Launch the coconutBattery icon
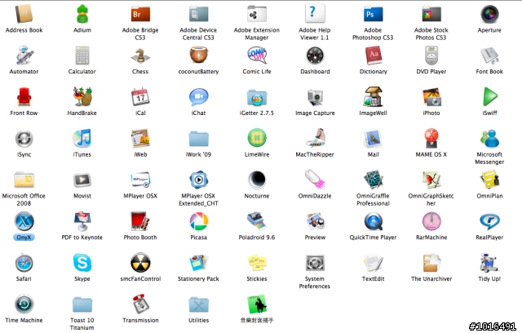522x333 pixels. 198,55
